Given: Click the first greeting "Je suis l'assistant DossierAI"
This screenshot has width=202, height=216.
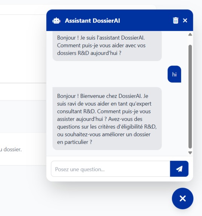Looking at the screenshot, I should 107,46.
